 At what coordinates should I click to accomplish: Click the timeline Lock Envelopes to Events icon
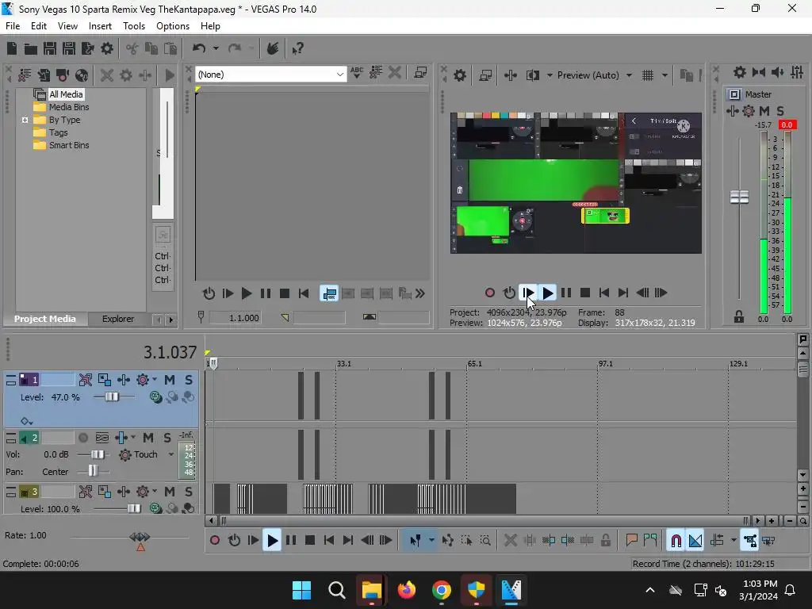750,541
